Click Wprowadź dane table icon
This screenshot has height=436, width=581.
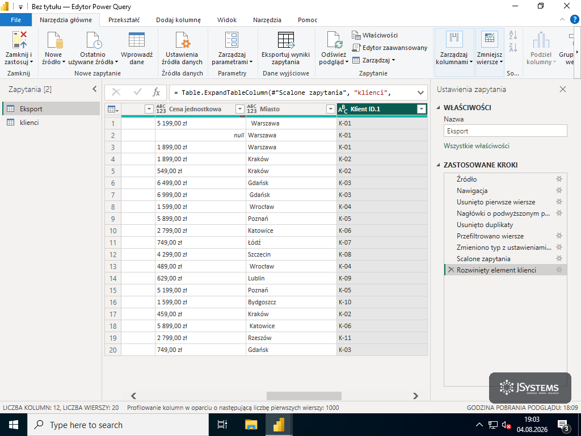(137, 40)
